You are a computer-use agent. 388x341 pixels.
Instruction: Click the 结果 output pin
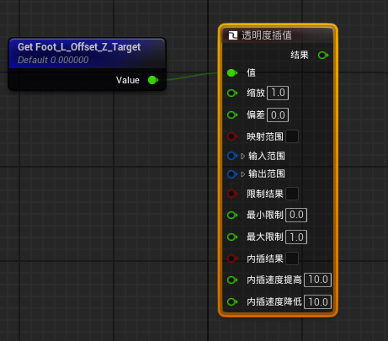tap(323, 55)
